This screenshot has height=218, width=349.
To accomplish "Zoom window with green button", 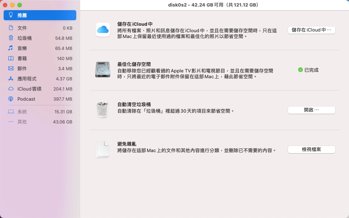I will click(20, 5).
